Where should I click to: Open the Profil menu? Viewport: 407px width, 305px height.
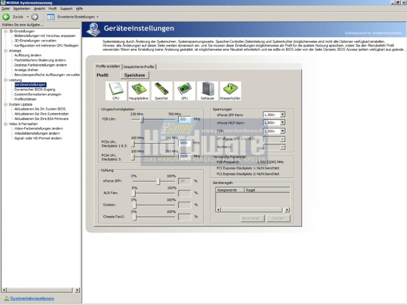point(52,9)
